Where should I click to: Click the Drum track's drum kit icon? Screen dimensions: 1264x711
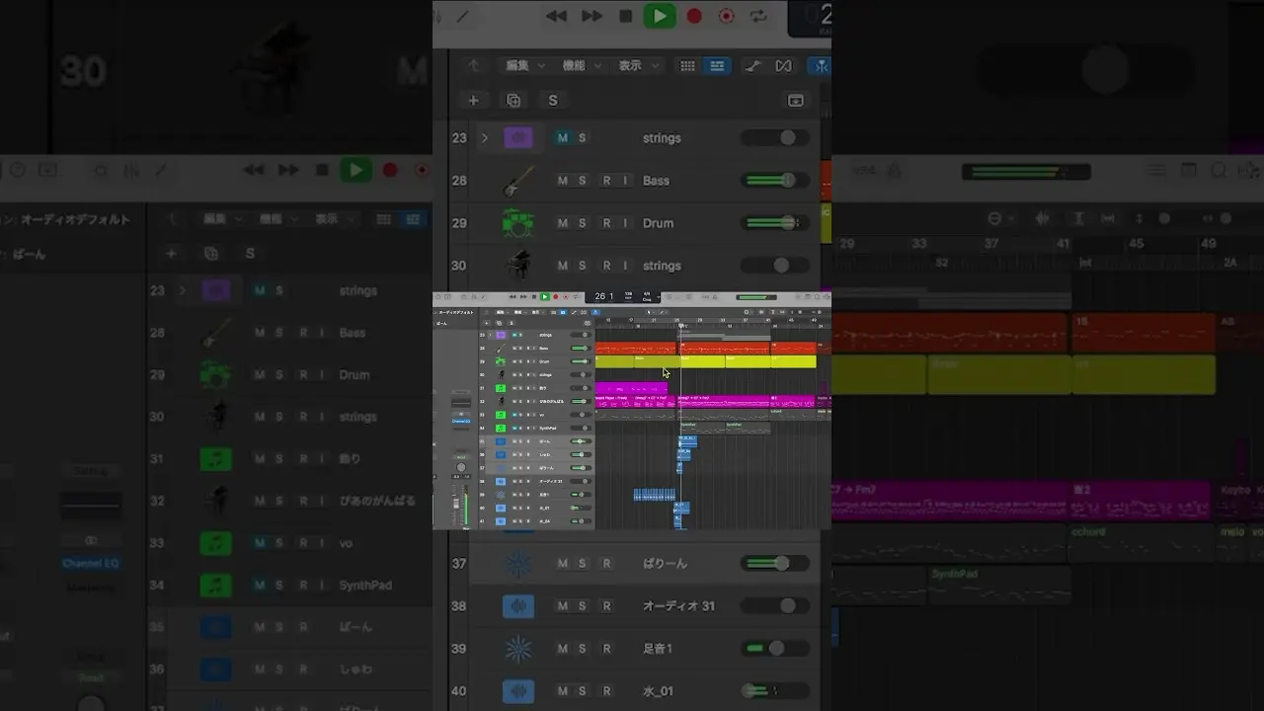(517, 223)
